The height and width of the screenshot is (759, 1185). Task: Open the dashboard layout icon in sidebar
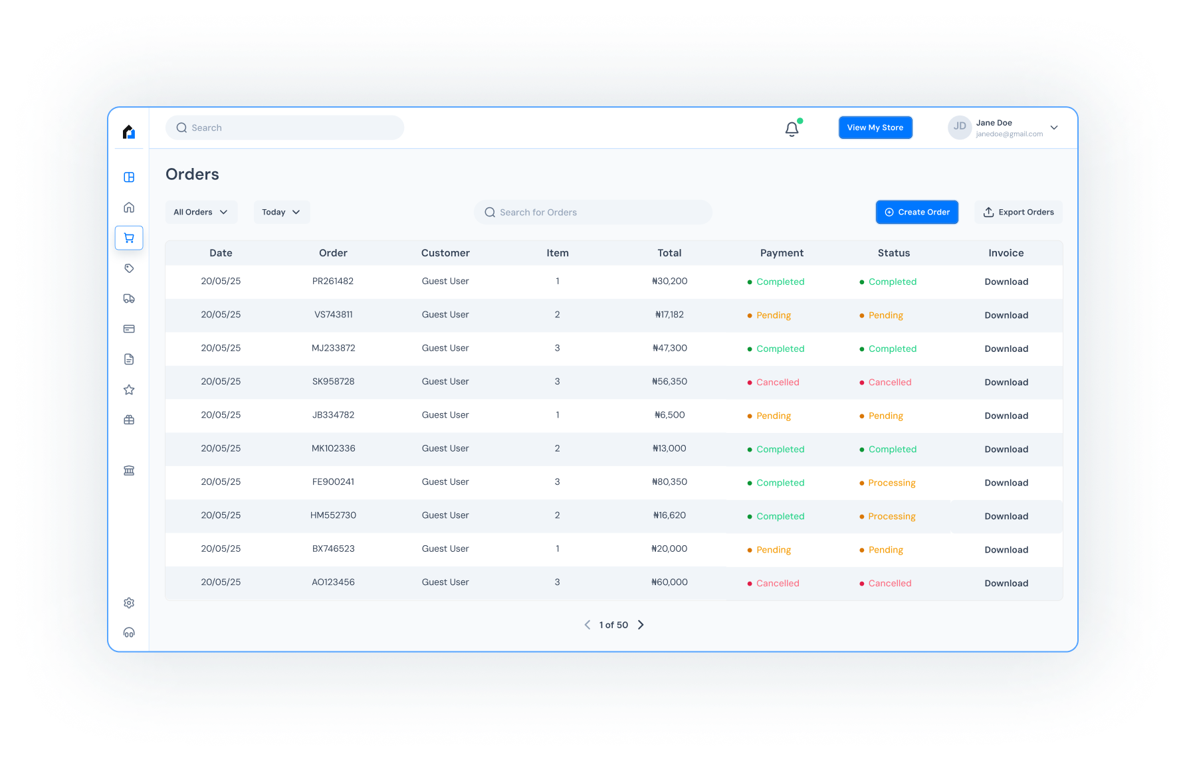129,177
